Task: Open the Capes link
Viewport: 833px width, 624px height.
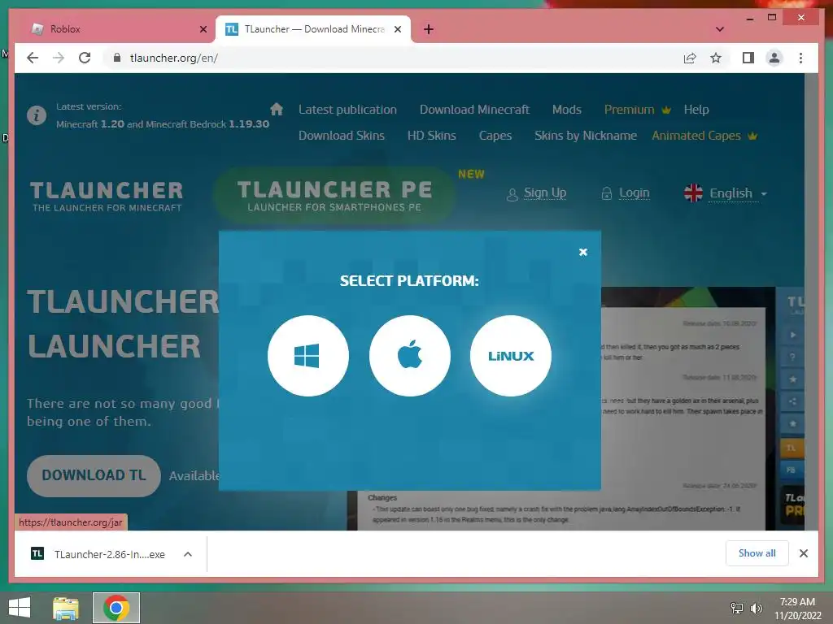Action: (x=495, y=136)
